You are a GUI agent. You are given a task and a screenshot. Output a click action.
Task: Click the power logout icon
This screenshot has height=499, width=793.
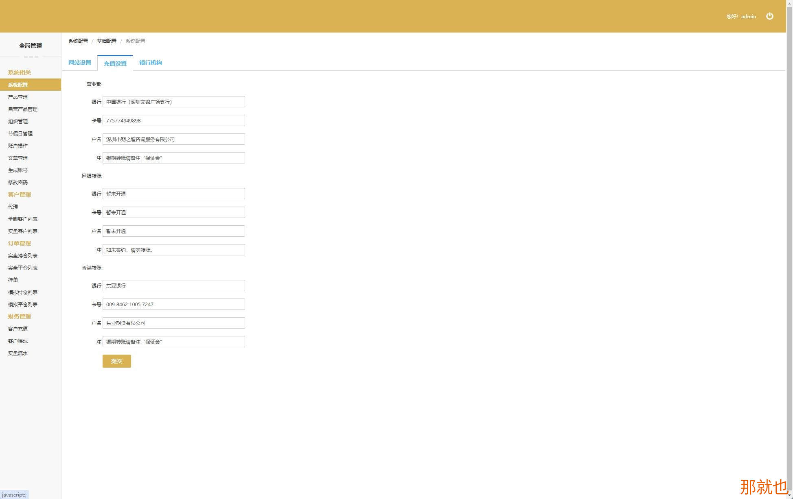[769, 16]
